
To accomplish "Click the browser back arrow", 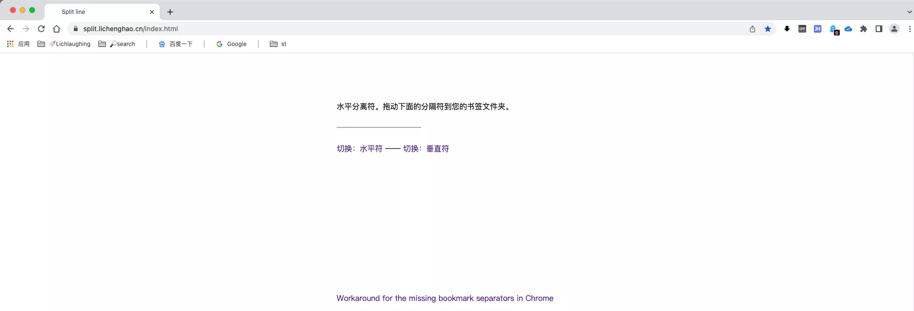I will click(11, 29).
